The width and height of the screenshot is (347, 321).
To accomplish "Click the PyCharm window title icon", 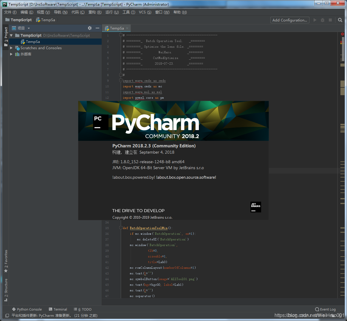I will click(5, 4).
